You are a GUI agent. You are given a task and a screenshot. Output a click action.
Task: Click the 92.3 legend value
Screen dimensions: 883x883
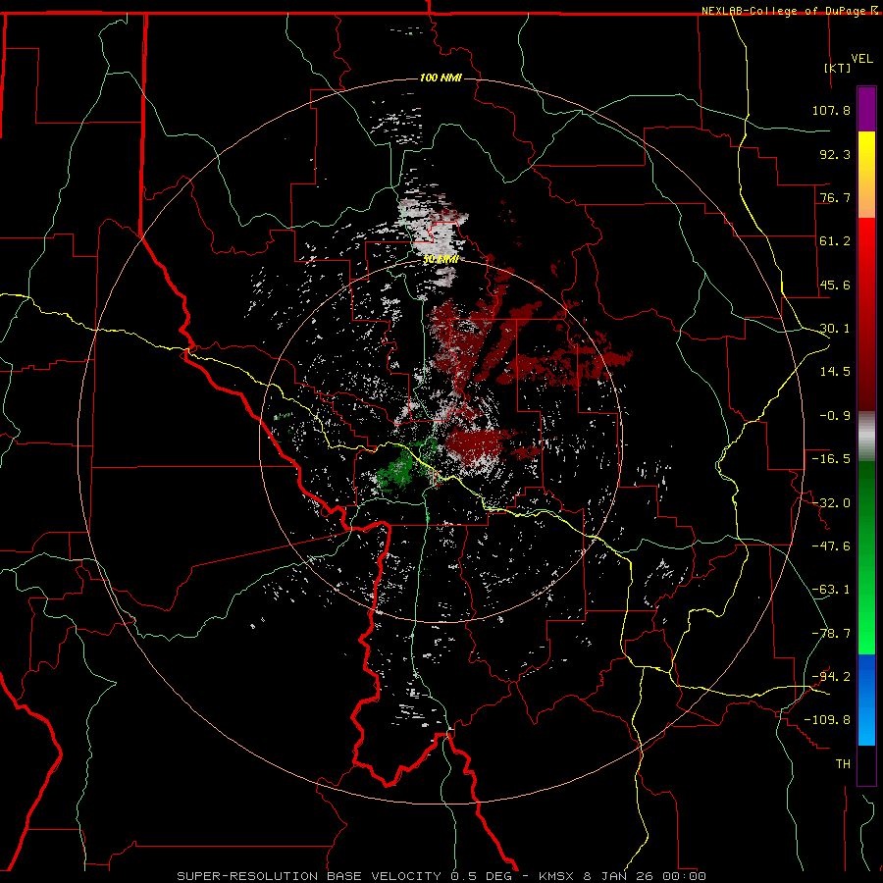835,154
